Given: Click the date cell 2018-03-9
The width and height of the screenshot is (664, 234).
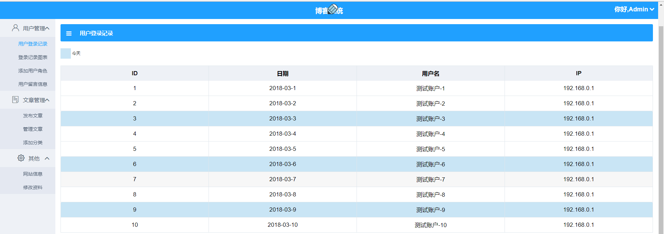Looking at the screenshot, I should point(283,209).
